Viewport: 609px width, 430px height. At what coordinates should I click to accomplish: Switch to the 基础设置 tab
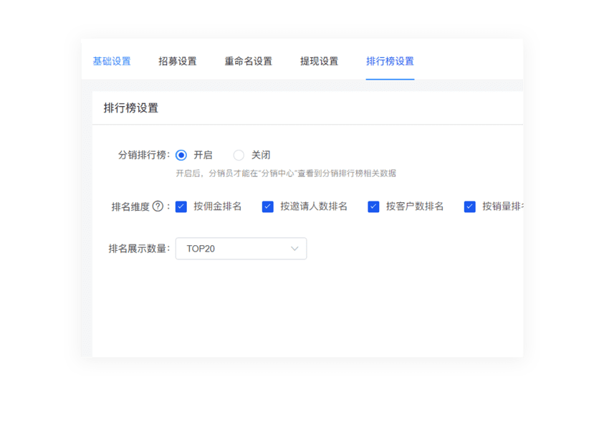112,61
